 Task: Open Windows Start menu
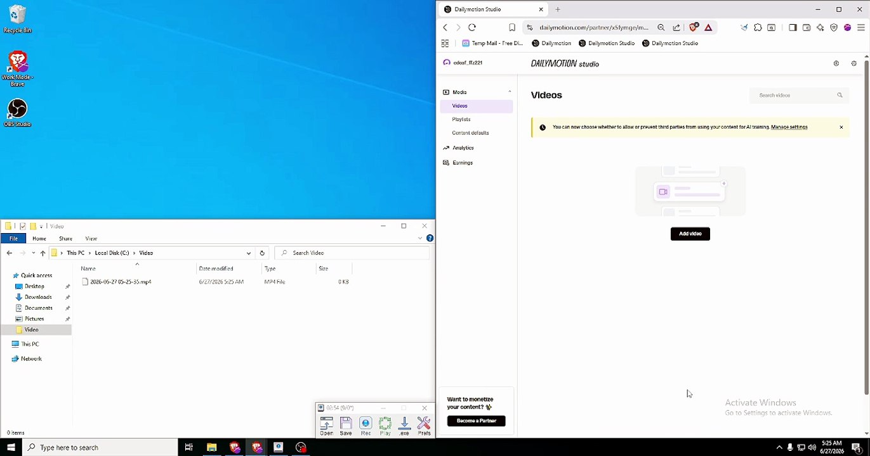[x=11, y=447]
